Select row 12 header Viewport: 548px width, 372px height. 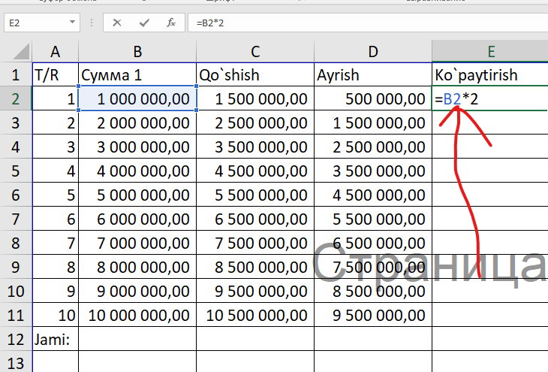click(x=16, y=339)
